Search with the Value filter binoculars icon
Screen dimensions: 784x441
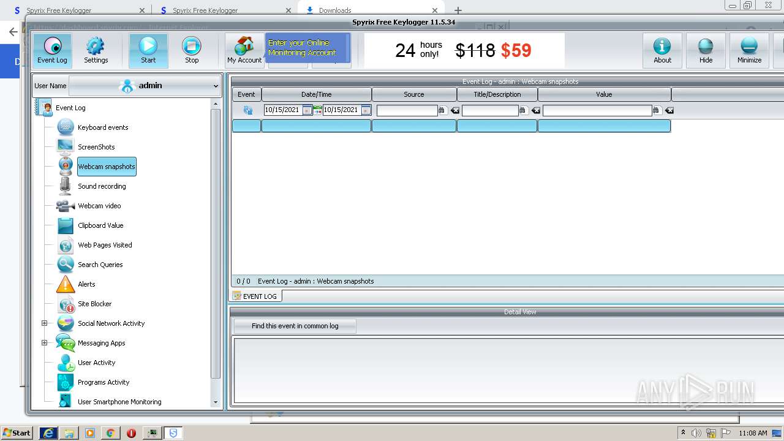coord(657,110)
